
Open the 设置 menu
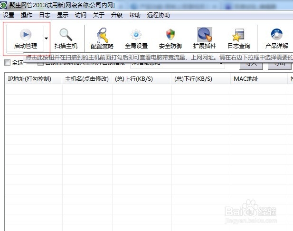9,15
